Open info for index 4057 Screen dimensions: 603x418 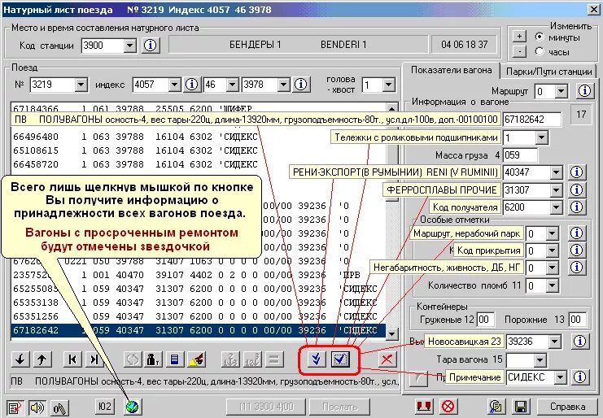191,84
